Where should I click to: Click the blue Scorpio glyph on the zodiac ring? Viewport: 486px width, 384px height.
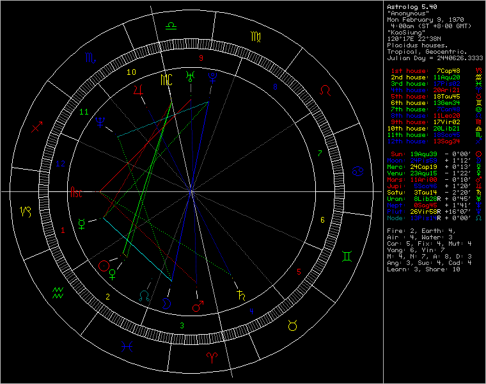click(x=91, y=58)
